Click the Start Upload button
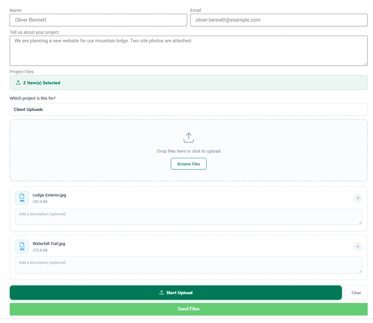This screenshot has width=373, height=323. [176, 293]
